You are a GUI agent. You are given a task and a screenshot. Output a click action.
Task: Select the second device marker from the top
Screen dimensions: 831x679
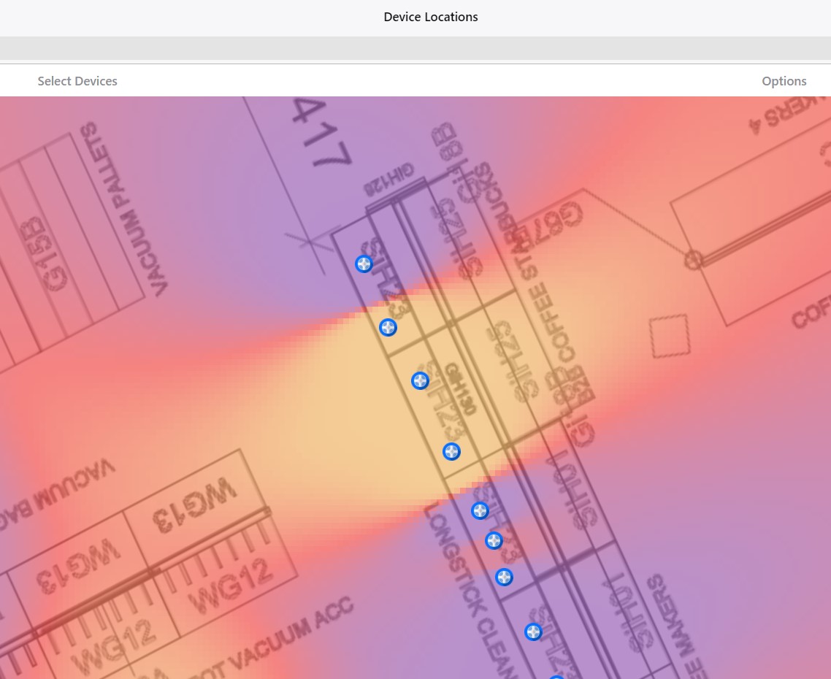point(388,328)
